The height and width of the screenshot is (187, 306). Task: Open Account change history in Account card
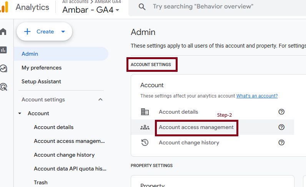point(189,142)
